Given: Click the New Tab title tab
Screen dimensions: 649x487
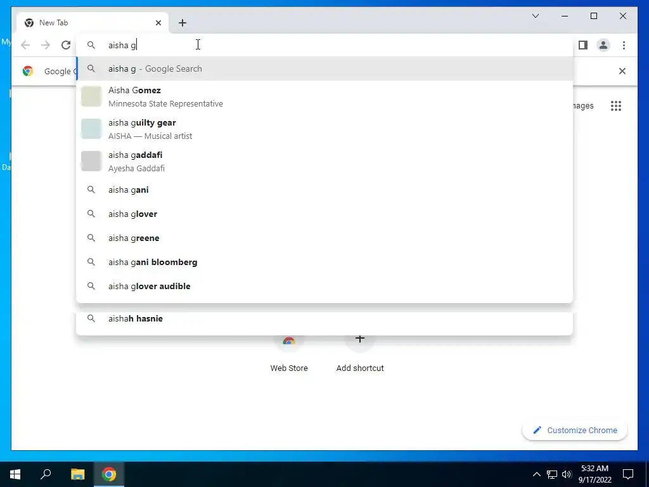Looking at the screenshot, I should pyautogui.click(x=93, y=23).
